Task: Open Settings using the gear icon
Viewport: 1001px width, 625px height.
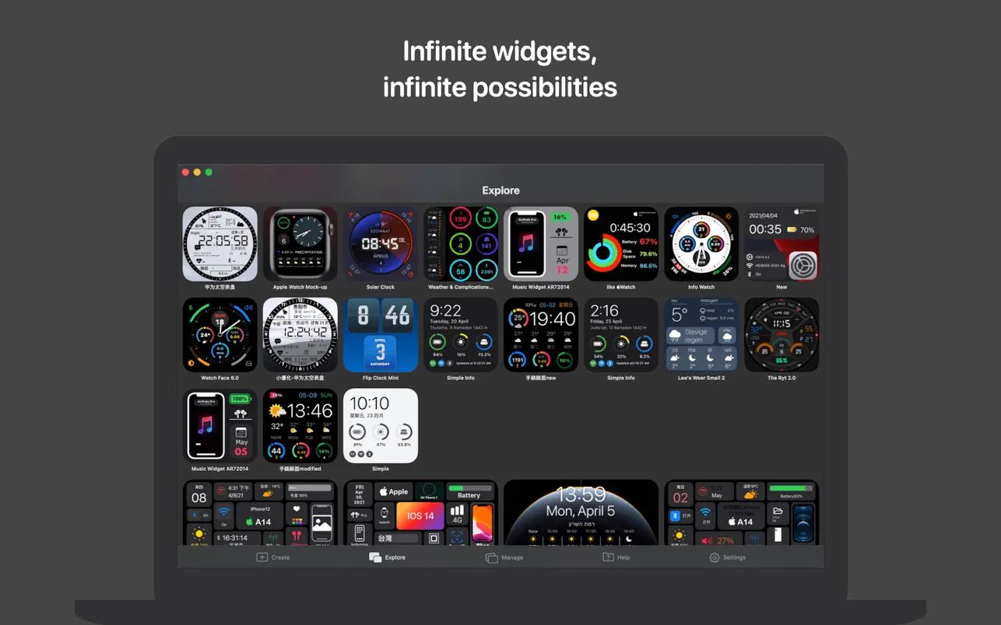Action: [712, 557]
